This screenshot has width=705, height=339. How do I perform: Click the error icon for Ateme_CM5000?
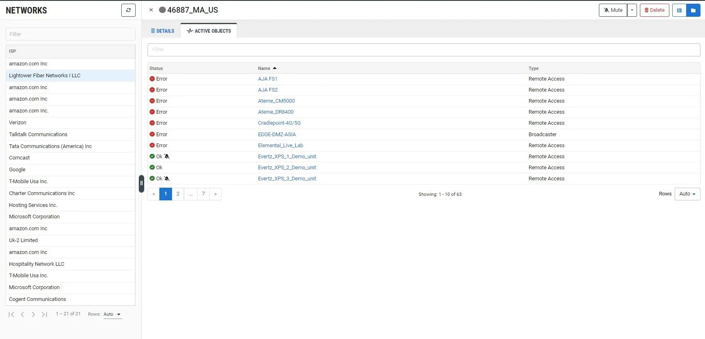pos(152,101)
